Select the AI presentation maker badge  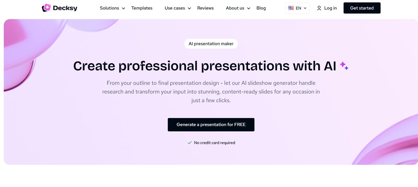(211, 44)
